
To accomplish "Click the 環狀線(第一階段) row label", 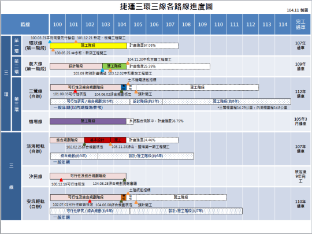I will 35,46.
